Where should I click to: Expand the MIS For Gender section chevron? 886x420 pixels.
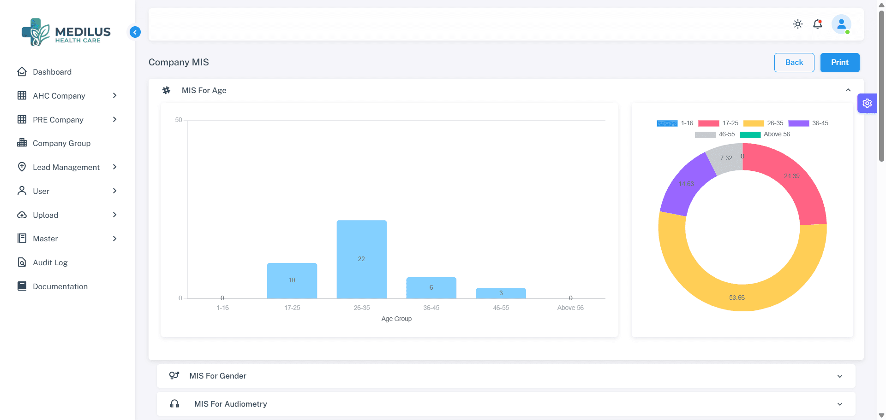(840, 376)
